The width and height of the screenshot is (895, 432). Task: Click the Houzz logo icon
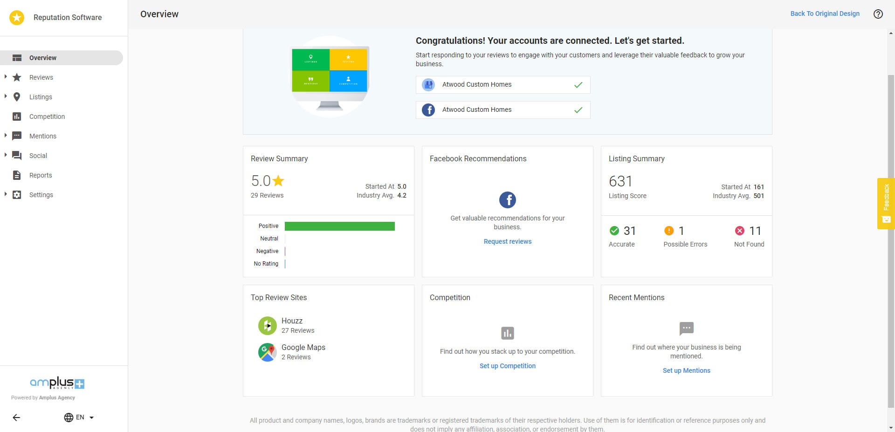click(x=268, y=326)
